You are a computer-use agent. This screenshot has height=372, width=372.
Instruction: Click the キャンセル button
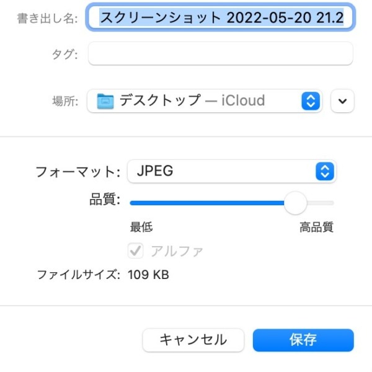[193, 340]
